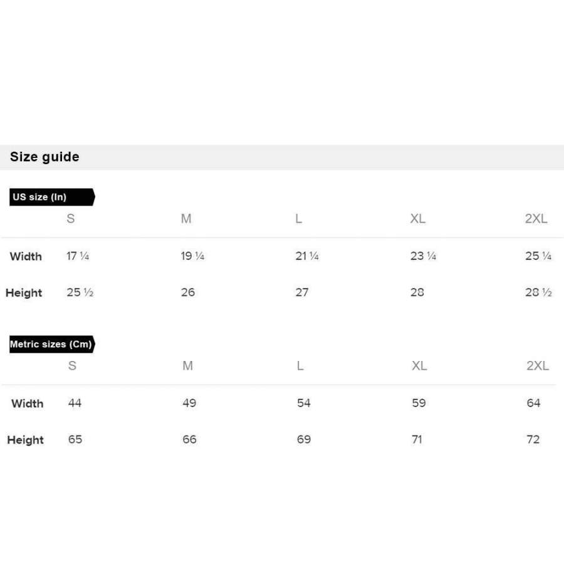This screenshot has height=564, width=564.
Task: Select the 28 ½ height value
Action: (538, 292)
